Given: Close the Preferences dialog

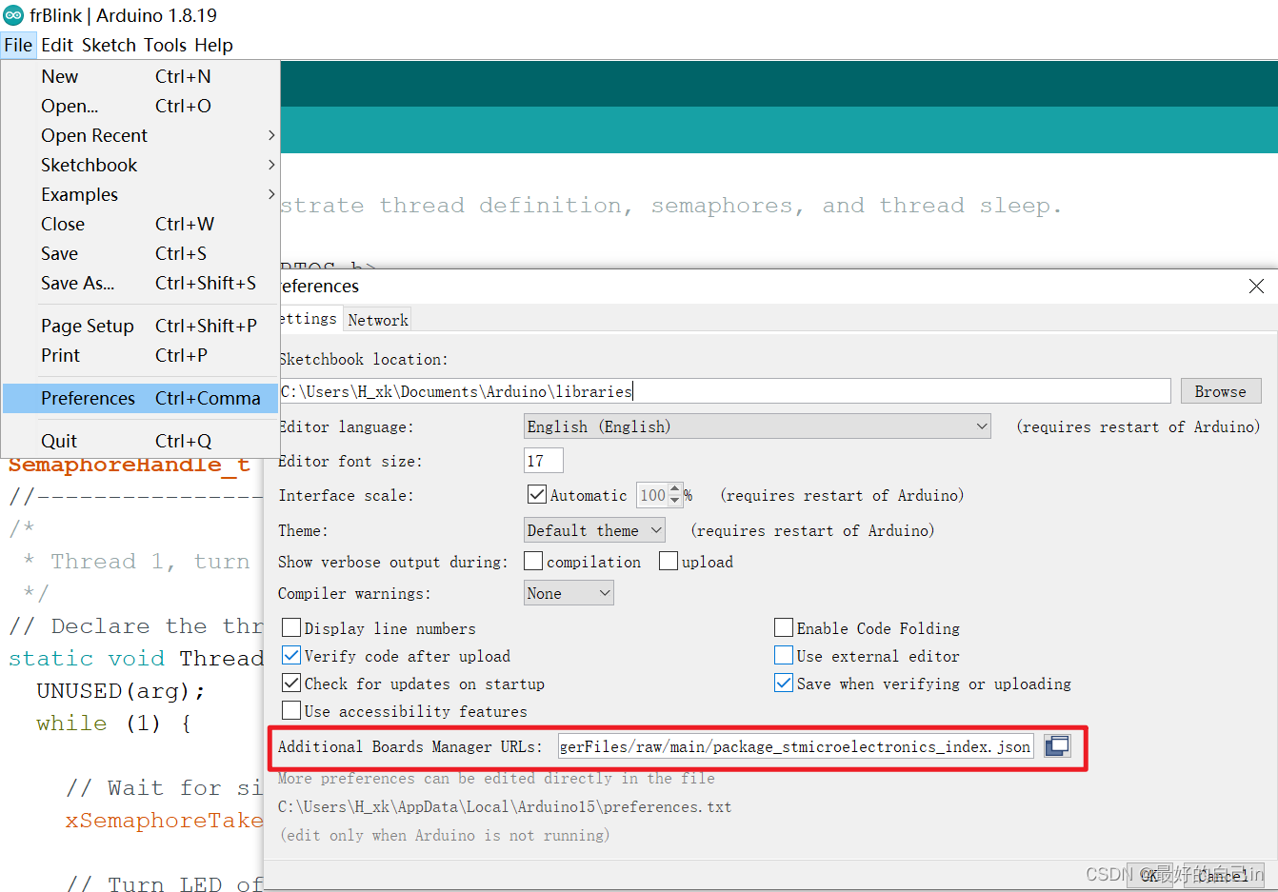Looking at the screenshot, I should [1256, 286].
